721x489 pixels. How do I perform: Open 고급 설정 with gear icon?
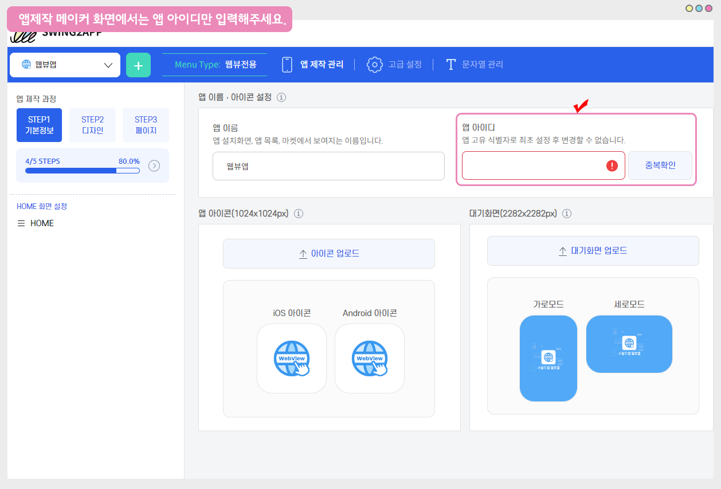point(394,65)
